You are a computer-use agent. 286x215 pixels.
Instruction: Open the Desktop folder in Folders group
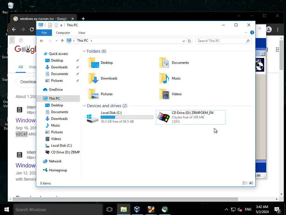click(x=101, y=63)
